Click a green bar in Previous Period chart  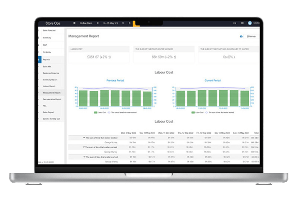(104, 99)
